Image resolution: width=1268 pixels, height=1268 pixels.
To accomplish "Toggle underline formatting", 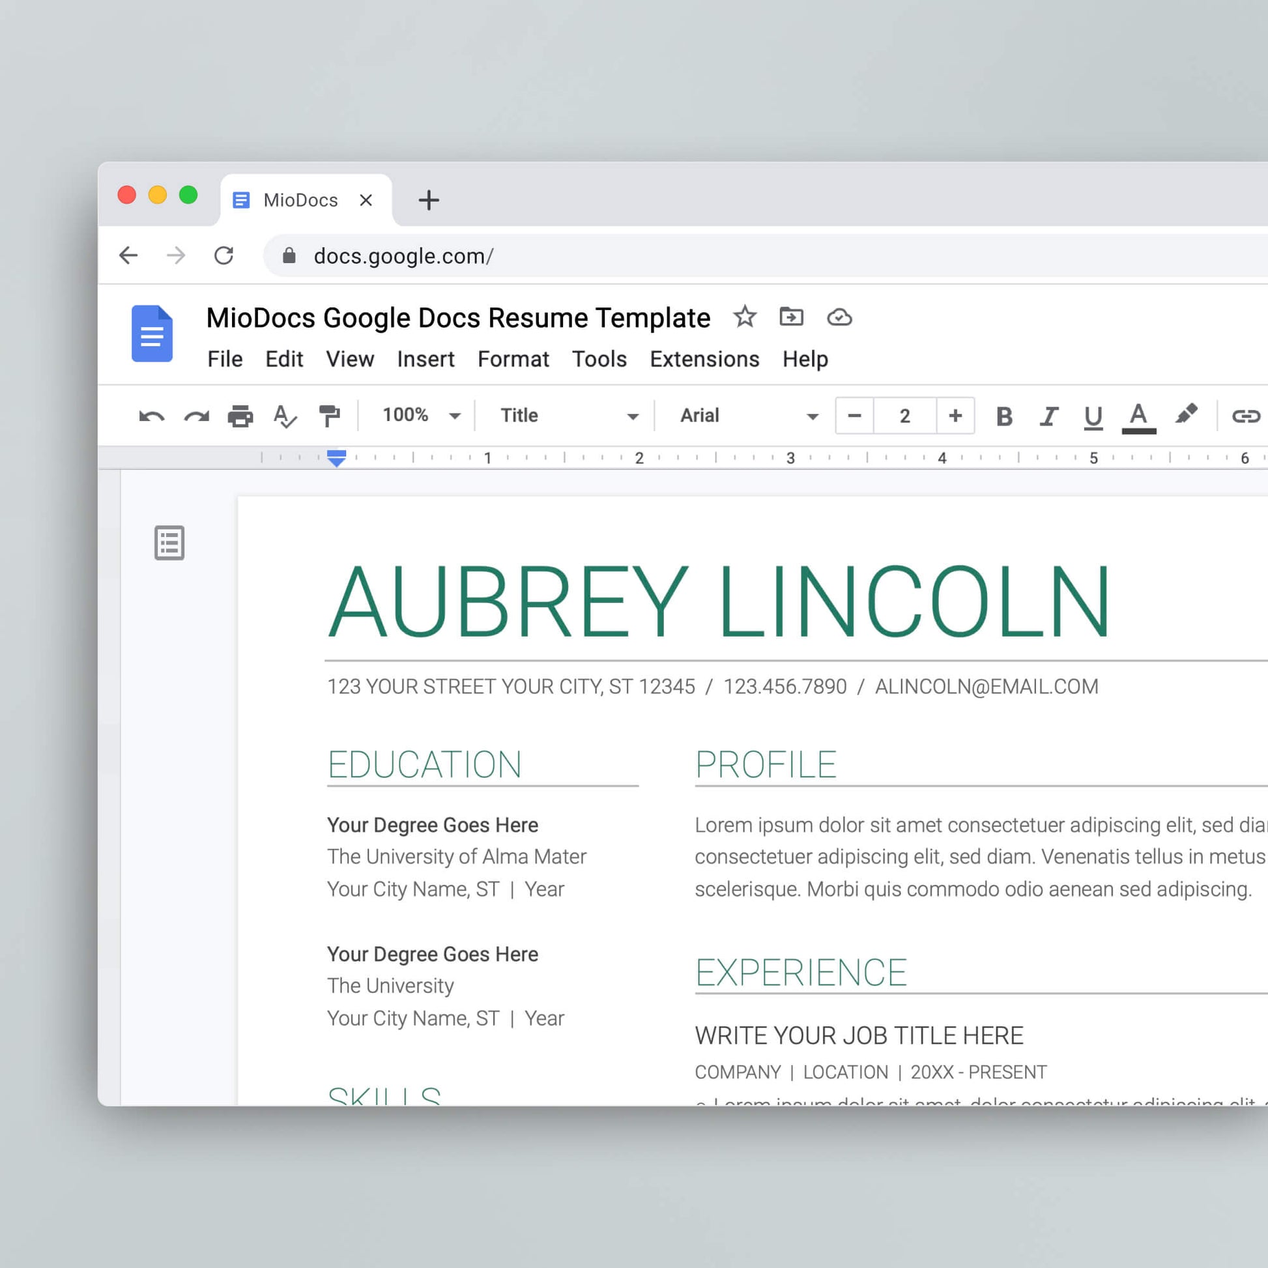I will 1092,416.
